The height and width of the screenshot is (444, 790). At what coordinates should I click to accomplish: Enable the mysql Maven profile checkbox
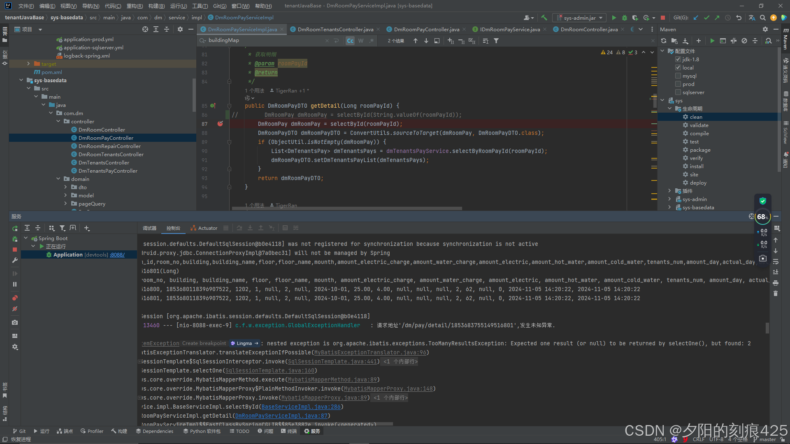pos(678,76)
